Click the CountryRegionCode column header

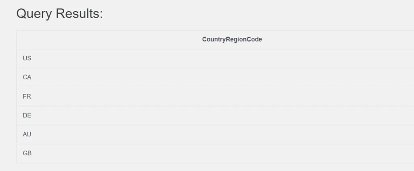232,39
